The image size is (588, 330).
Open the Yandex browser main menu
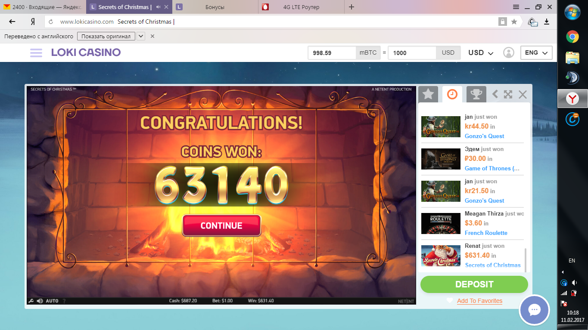(x=516, y=7)
